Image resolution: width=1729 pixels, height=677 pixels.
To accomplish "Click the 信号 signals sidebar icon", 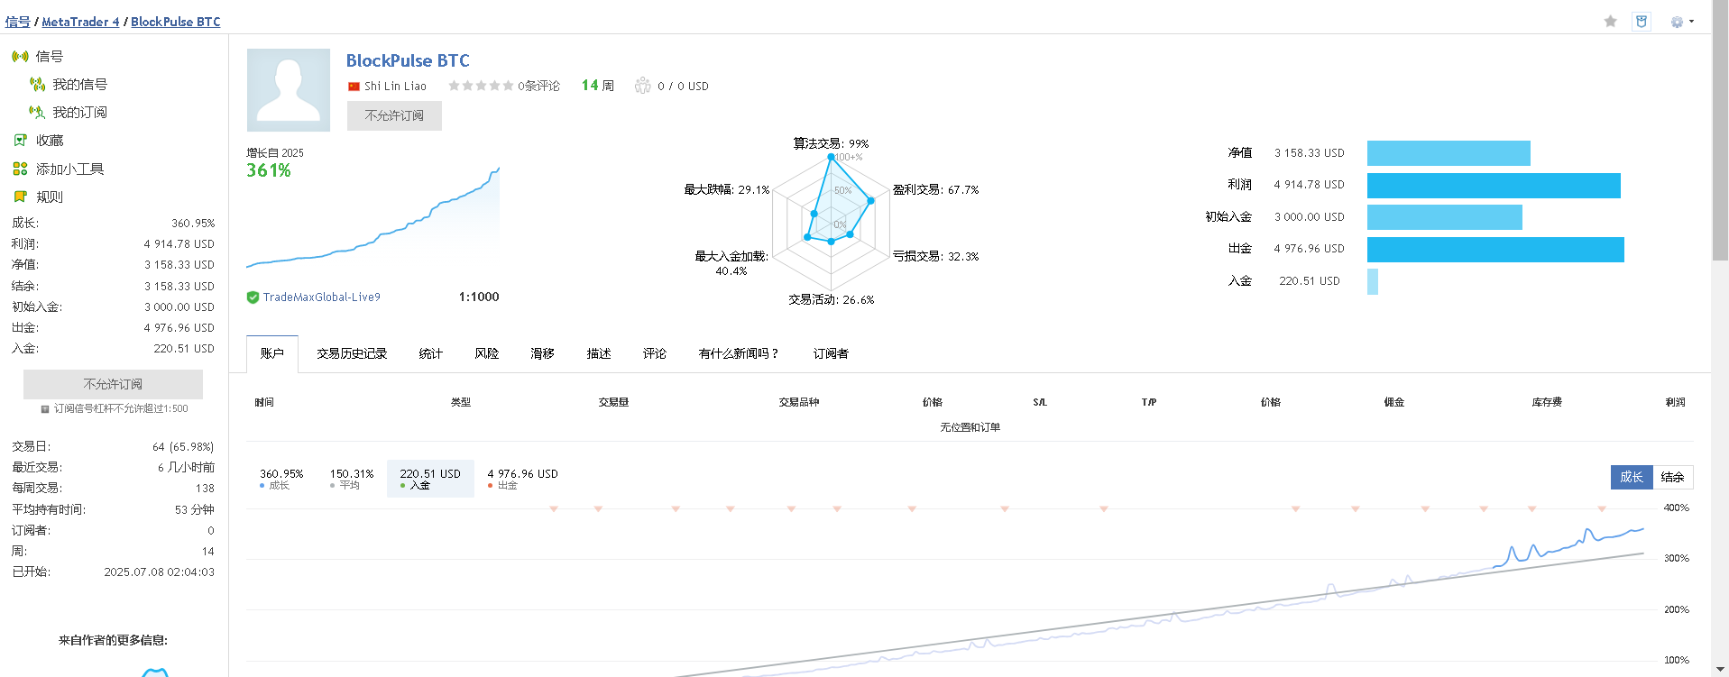I will (20, 56).
